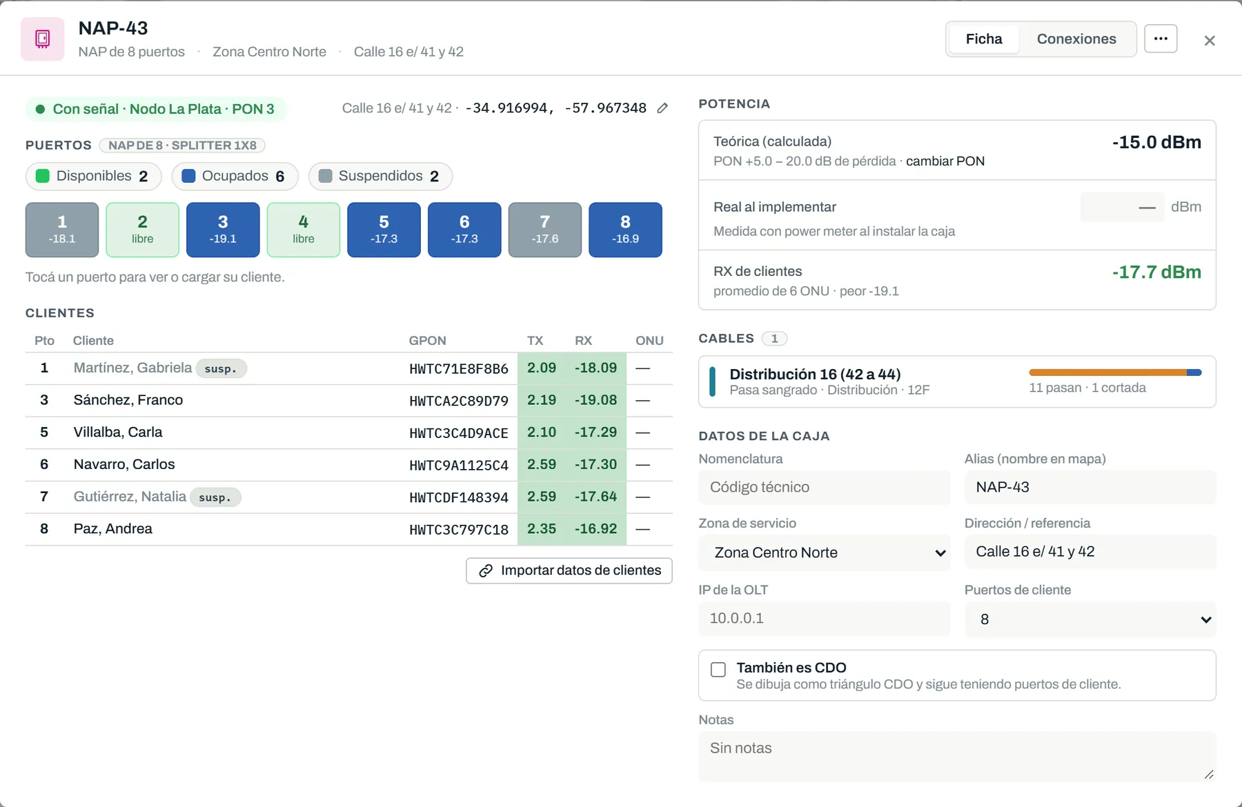Screen dimensions: 1242x807
Task: Select port 5 tile showing -17.3
Action: [x=384, y=230]
